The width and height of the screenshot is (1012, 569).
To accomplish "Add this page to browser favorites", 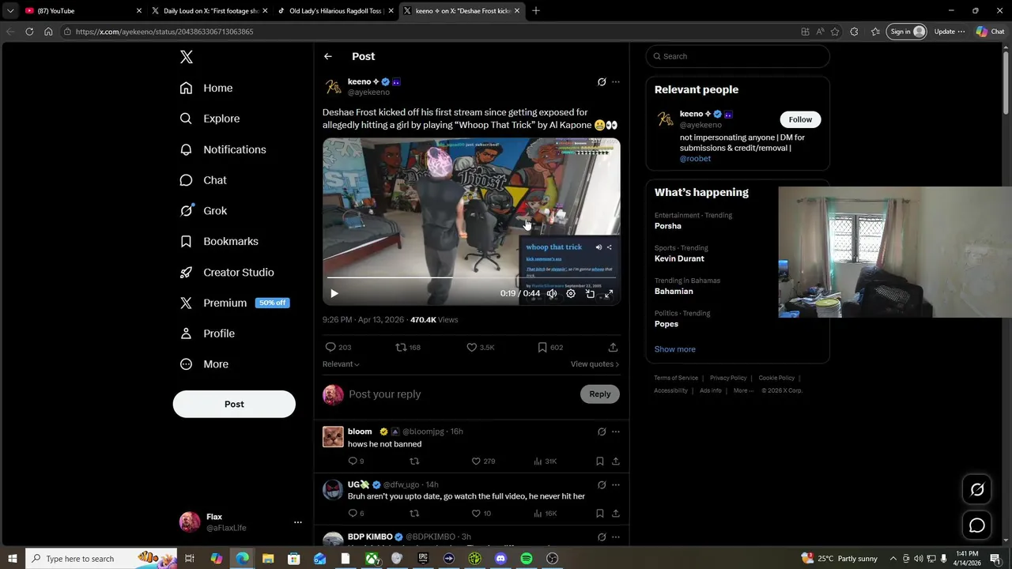I will [x=835, y=32].
